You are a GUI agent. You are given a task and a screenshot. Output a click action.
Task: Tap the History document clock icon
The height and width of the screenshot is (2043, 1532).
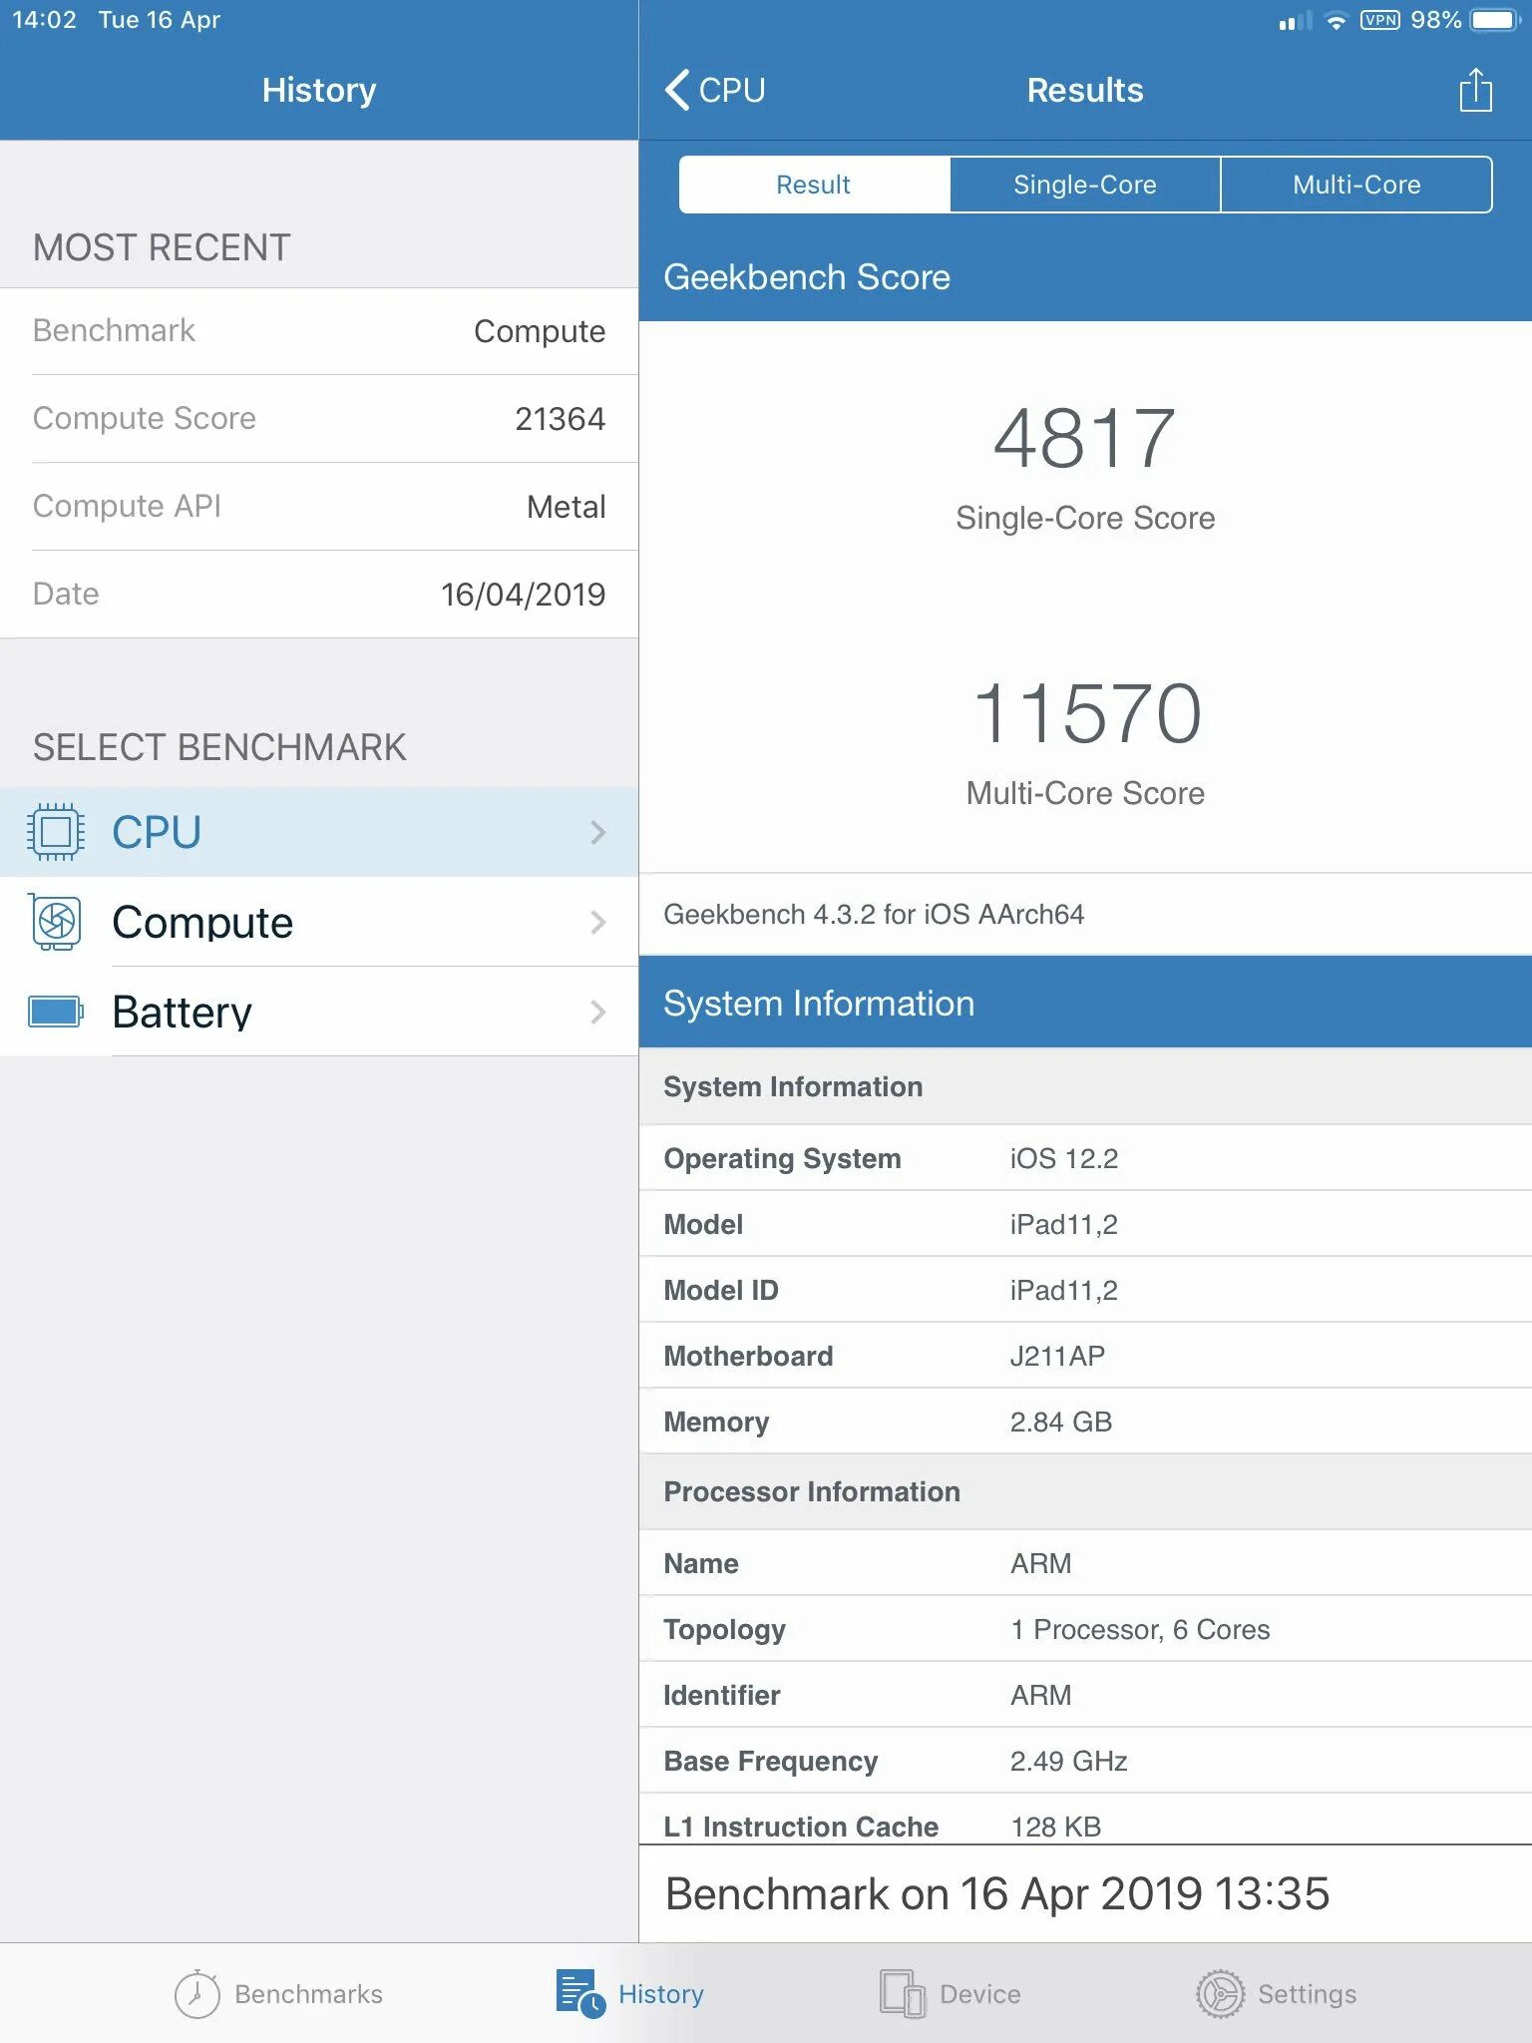(x=580, y=1993)
